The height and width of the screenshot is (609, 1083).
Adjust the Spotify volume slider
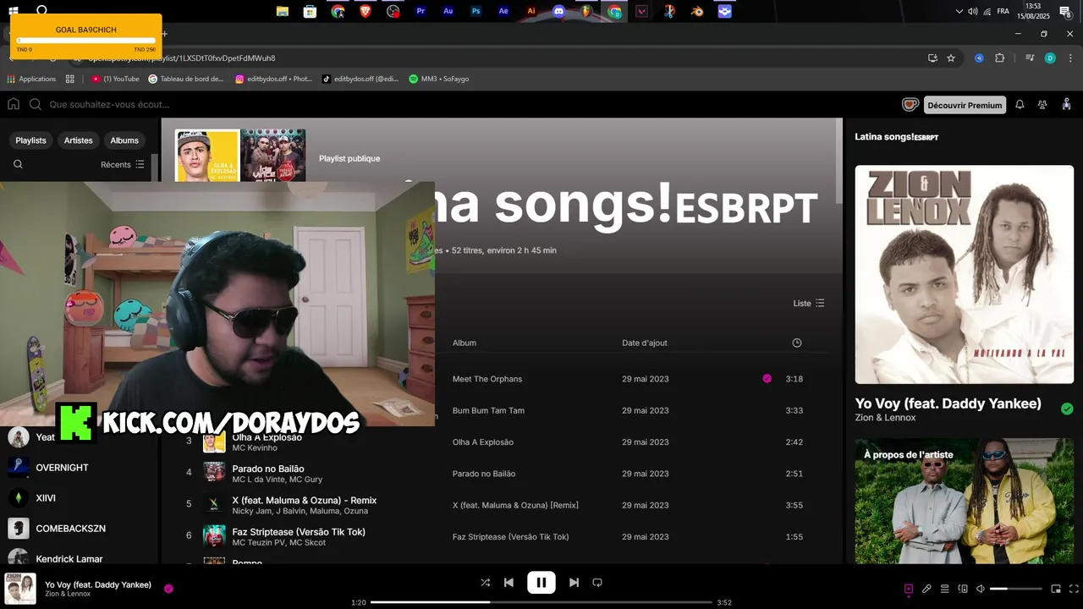(1016, 589)
